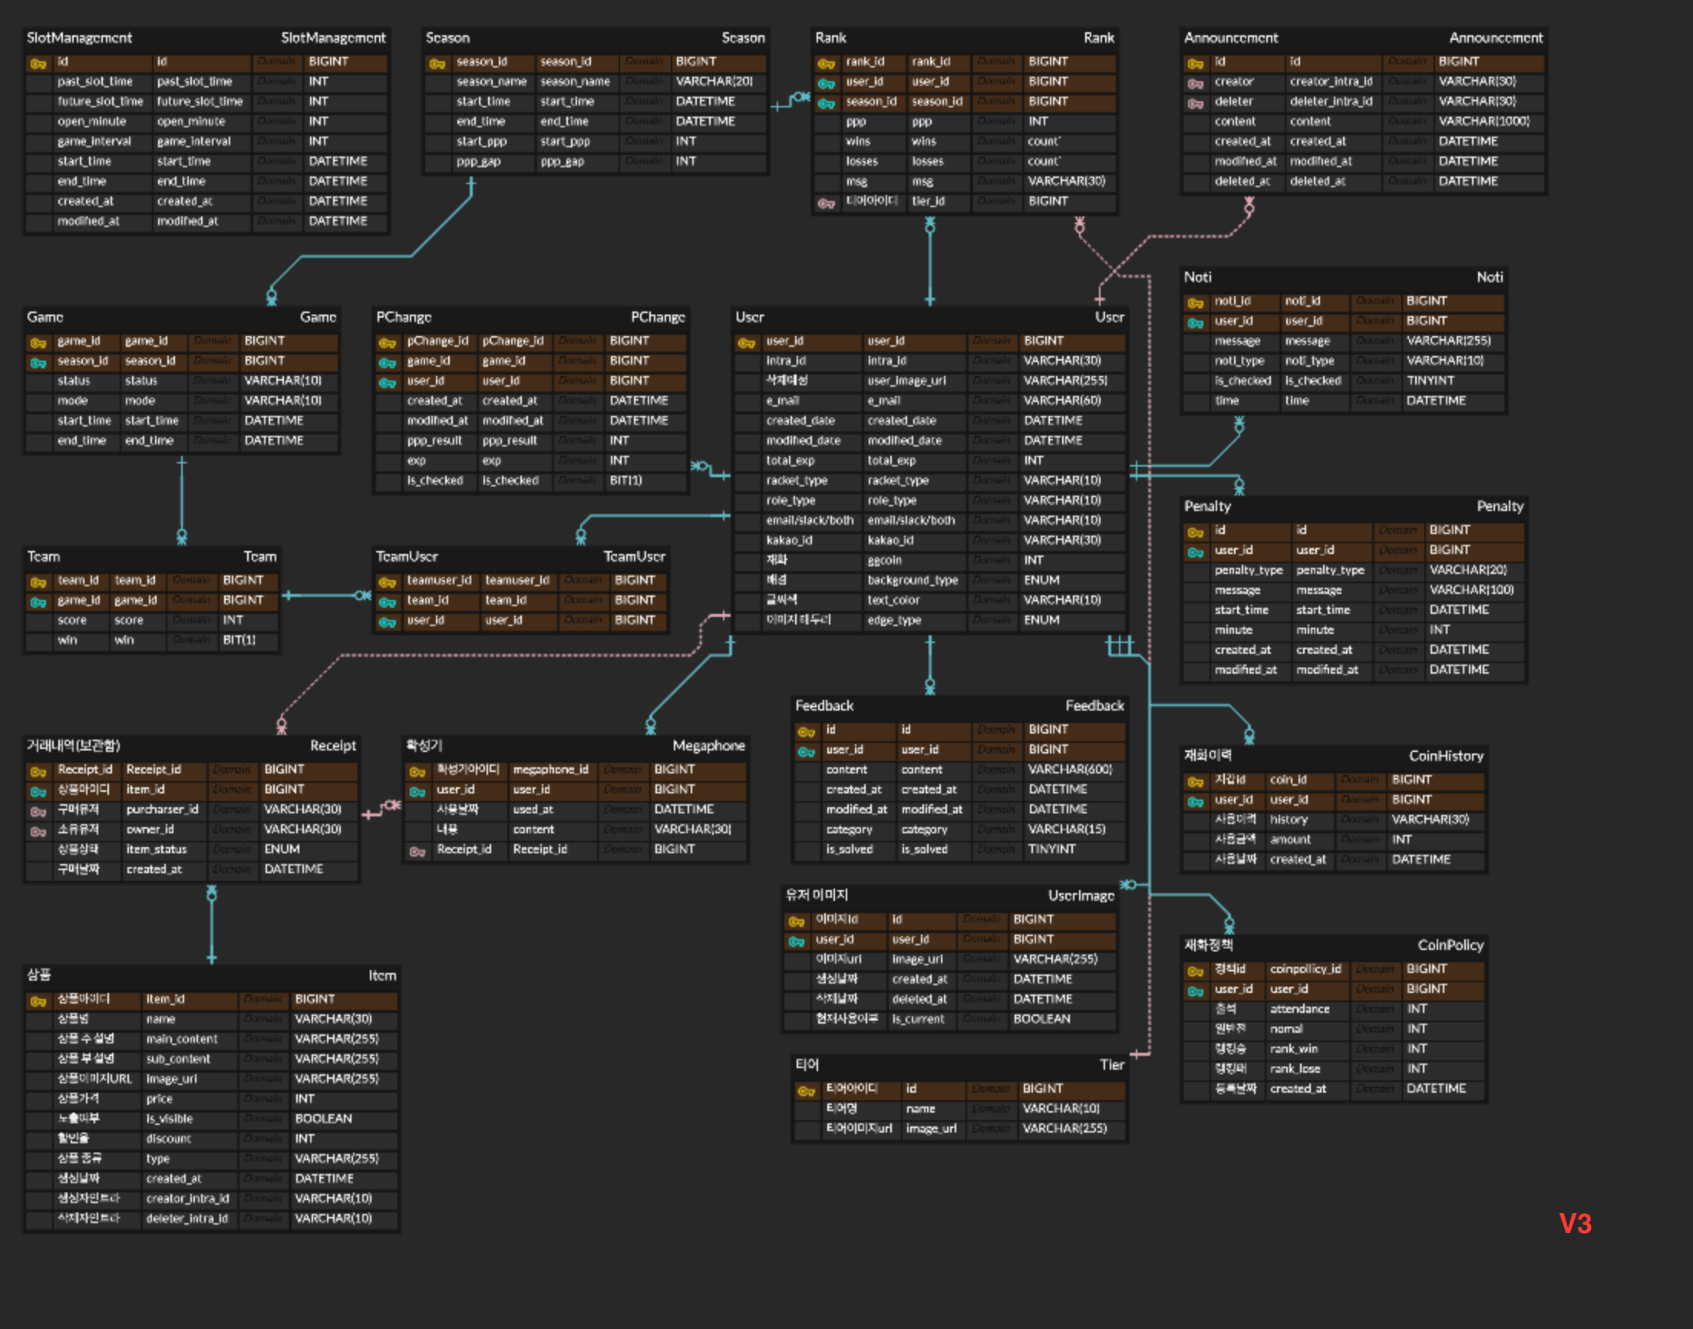The image size is (1693, 1329).
Task: Click the blue key icon for Team game_id
Action: 38,602
